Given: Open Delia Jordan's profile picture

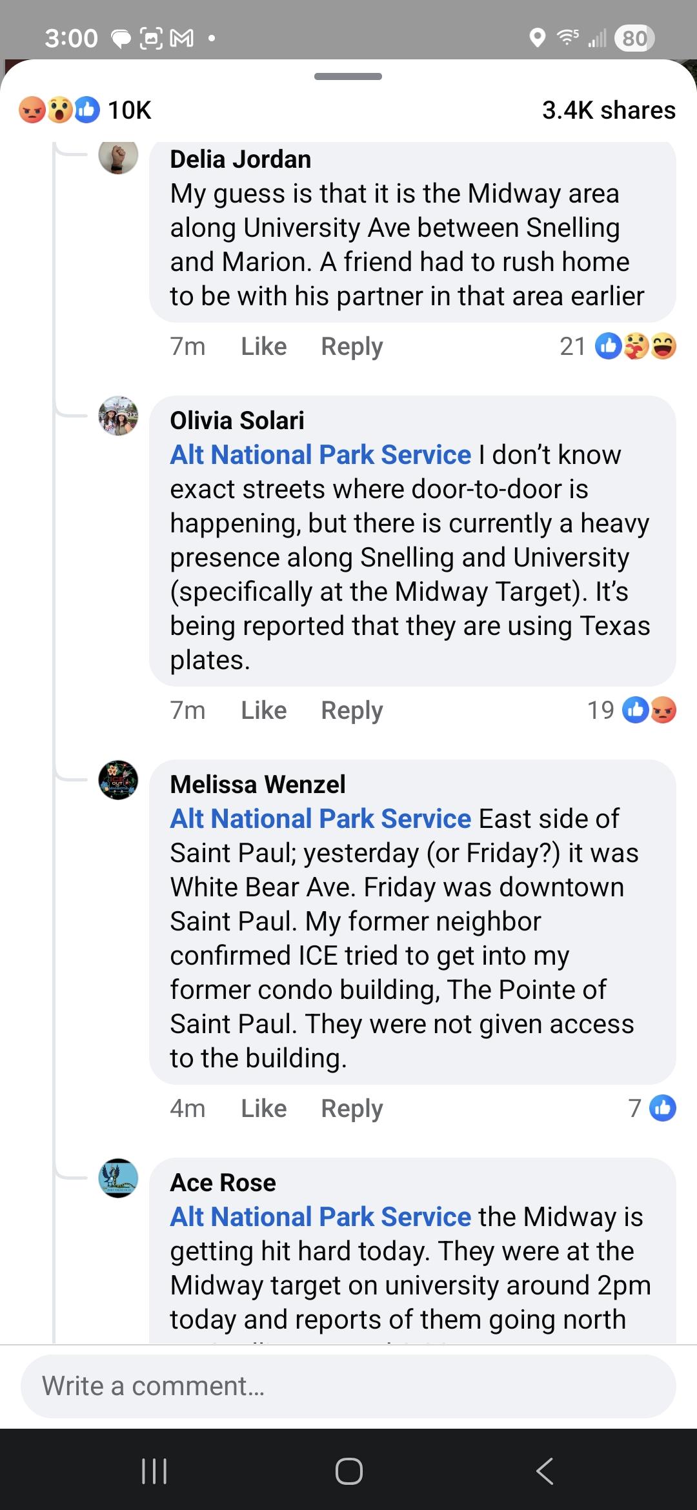Looking at the screenshot, I should [x=118, y=156].
